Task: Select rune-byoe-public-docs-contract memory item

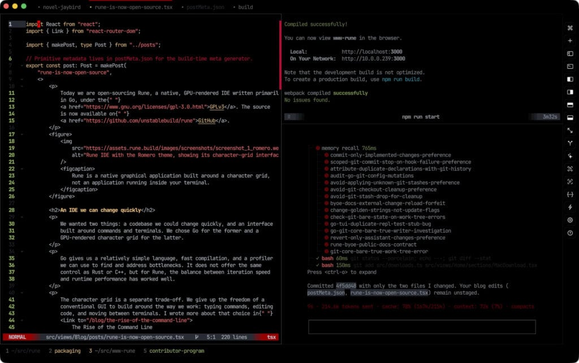Action: 373,244
